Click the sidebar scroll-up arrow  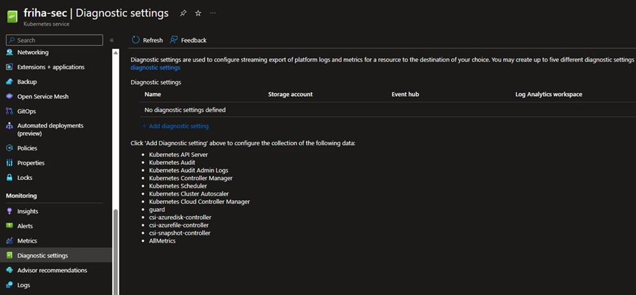pyautogui.click(x=116, y=53)
